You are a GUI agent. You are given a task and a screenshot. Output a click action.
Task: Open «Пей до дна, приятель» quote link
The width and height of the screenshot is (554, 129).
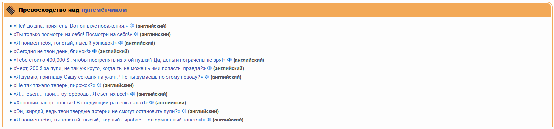tap(71, 26)
